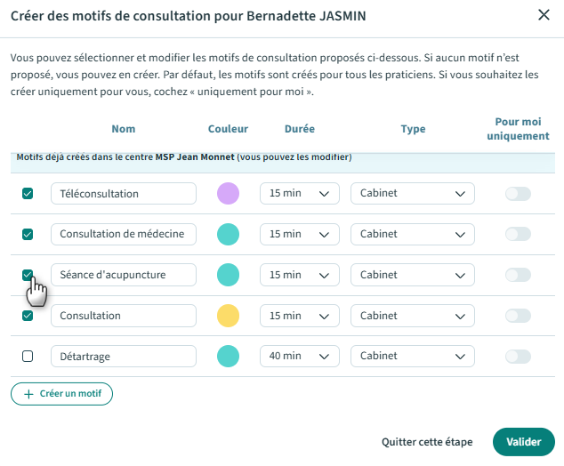
Task: Enable 'Pour moi uniquement' for Consultation row
Action: (x=518, y=315)
